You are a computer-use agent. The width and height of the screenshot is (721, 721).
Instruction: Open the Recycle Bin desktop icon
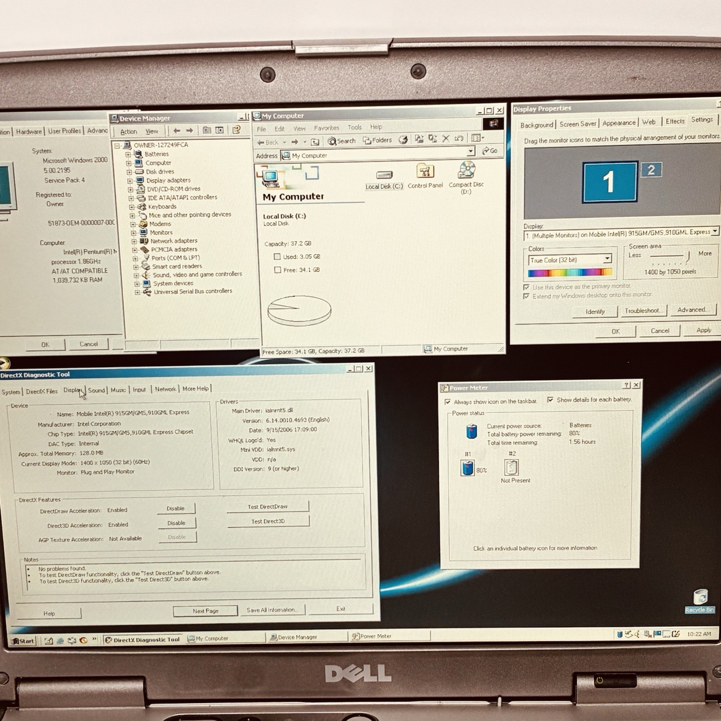pyautogui.click(x=700, y=601)
